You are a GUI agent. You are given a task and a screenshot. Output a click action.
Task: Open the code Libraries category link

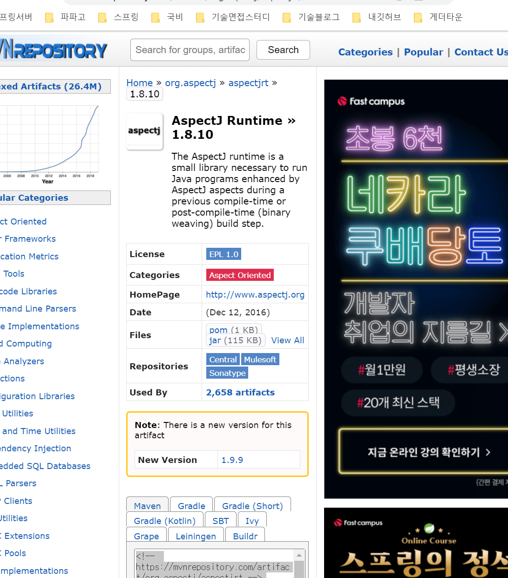(x=28, y=292)
